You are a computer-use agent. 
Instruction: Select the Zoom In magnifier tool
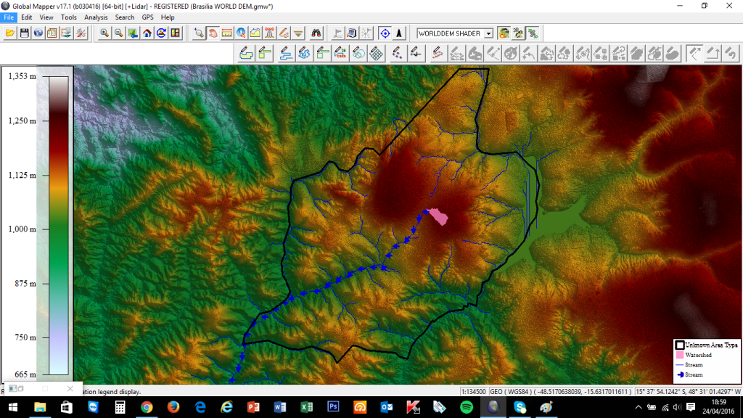104,33
